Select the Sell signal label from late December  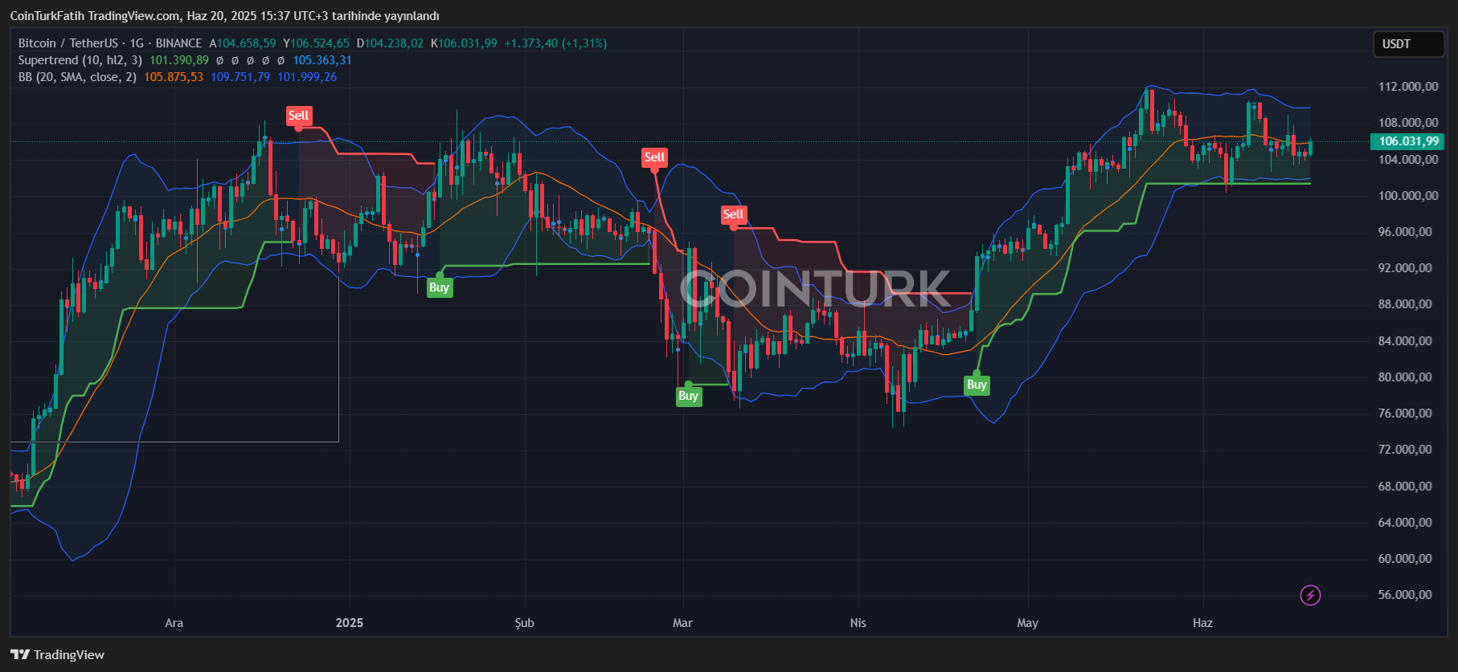(x=298, y=116)
